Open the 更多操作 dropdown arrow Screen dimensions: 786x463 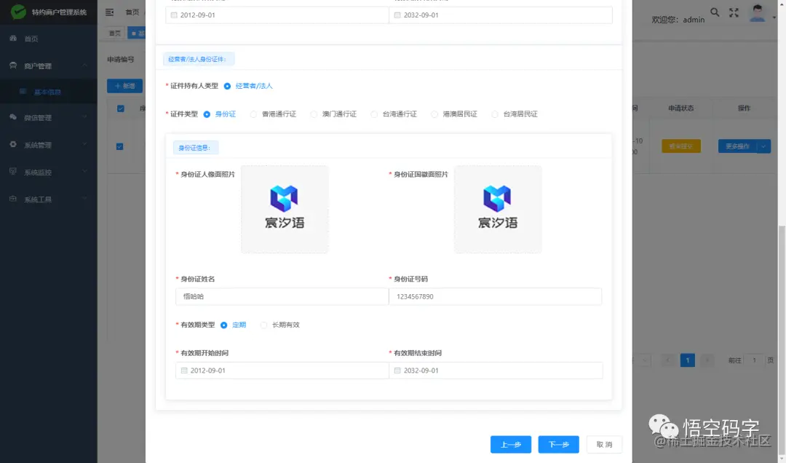pyautogui.click(x=763, y=146)
